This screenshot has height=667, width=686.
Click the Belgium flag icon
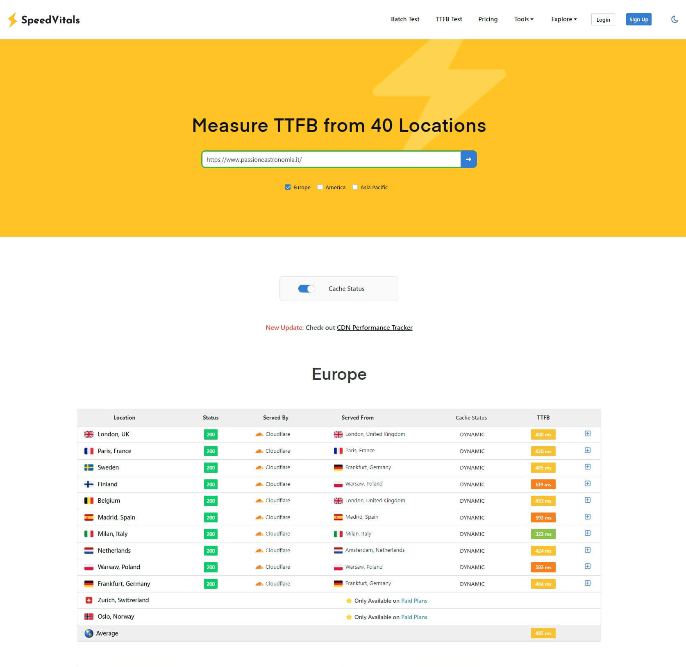point(89,501)
